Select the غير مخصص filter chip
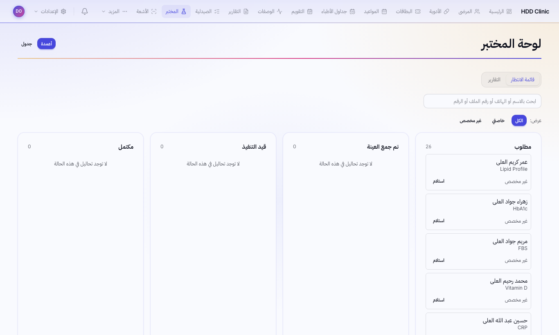Viewport: 559px width, 335px height. click(x=470, y=121)
